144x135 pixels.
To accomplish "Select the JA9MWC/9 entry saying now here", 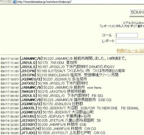I will (51, 87).
